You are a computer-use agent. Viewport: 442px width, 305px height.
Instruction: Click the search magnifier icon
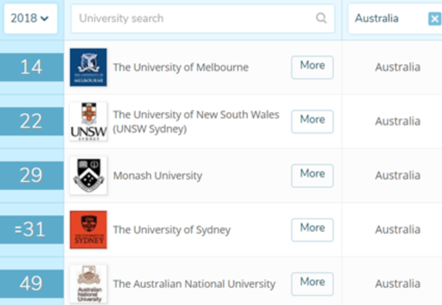click(322, 18)
